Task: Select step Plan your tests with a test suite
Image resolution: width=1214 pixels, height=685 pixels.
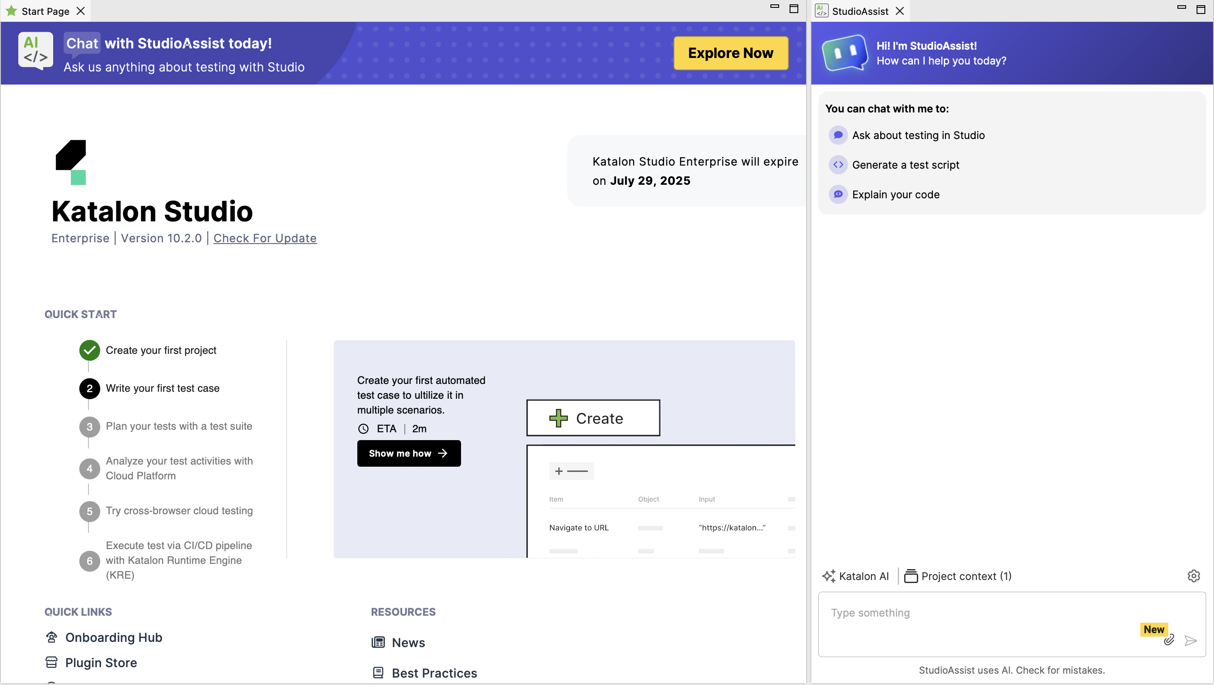Action: [179, 426]
